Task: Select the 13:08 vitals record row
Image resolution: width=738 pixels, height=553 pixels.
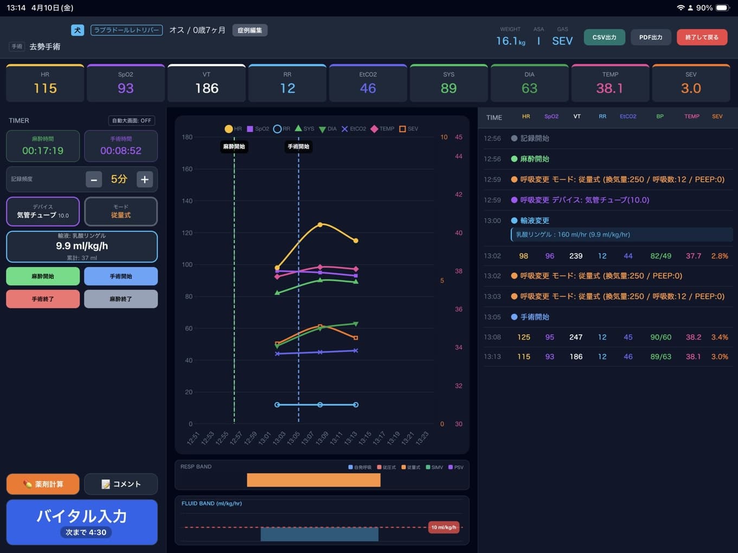Action: pyautogui.click(x=606, y=337)
